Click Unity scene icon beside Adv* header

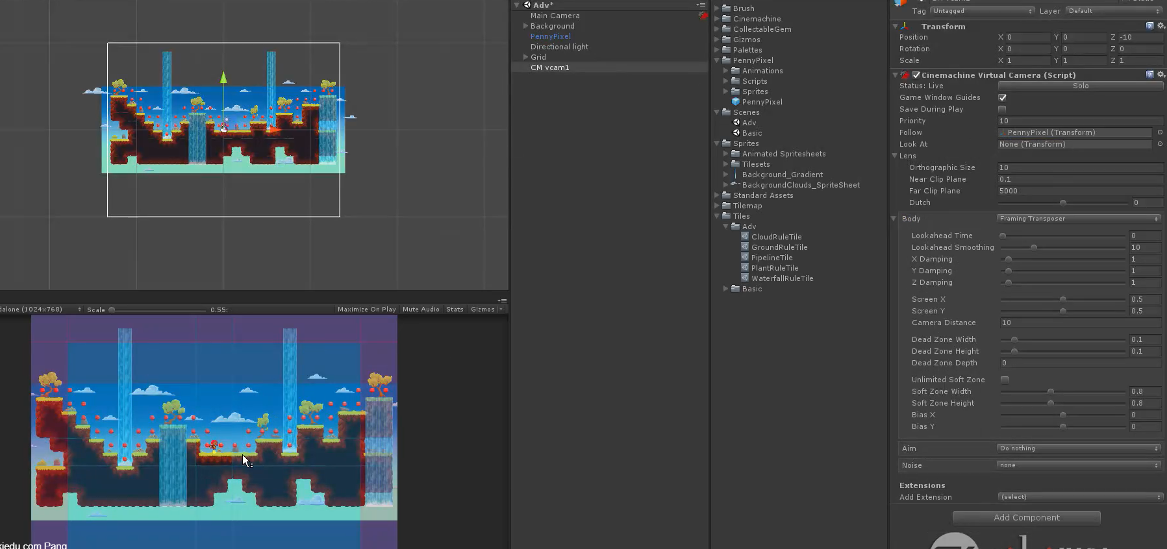527,5
